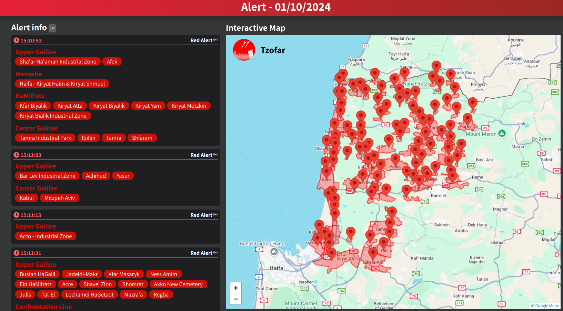The width and height of the screenshot is (563, 311).
Task: Click the Confrontation Line heading
Action: coord(43,307)
